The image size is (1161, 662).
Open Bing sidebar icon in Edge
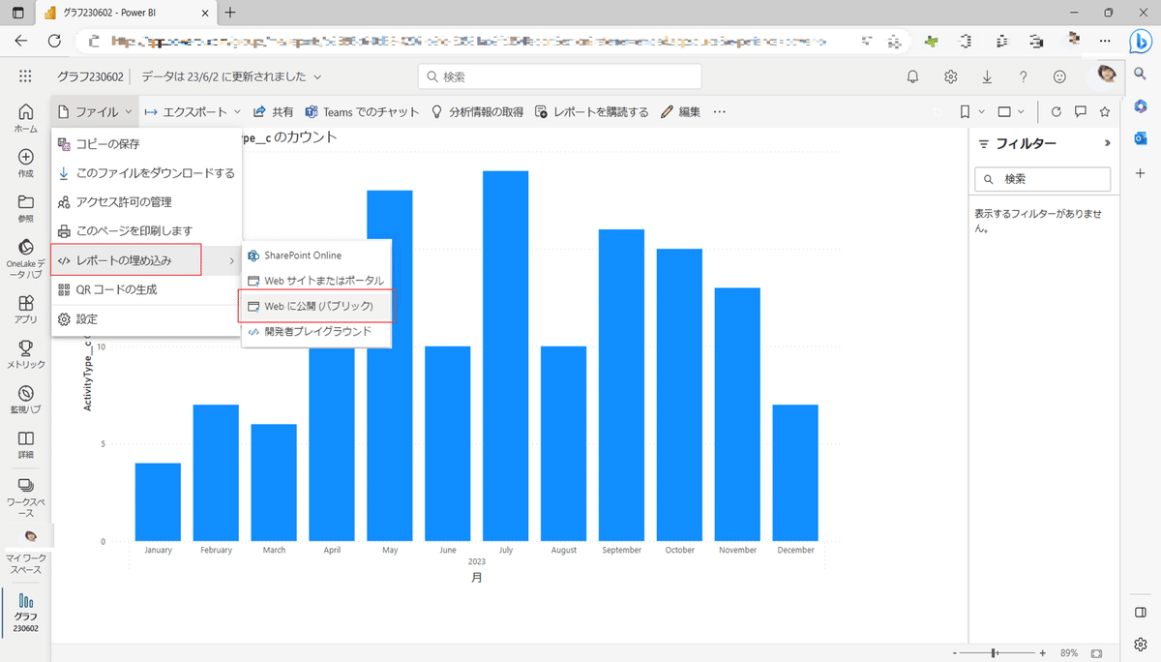click(1140, 41)
